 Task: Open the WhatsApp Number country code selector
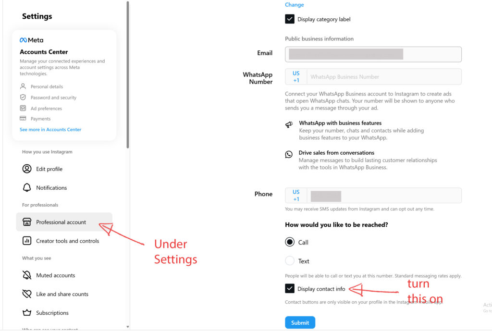click(296, 76)
